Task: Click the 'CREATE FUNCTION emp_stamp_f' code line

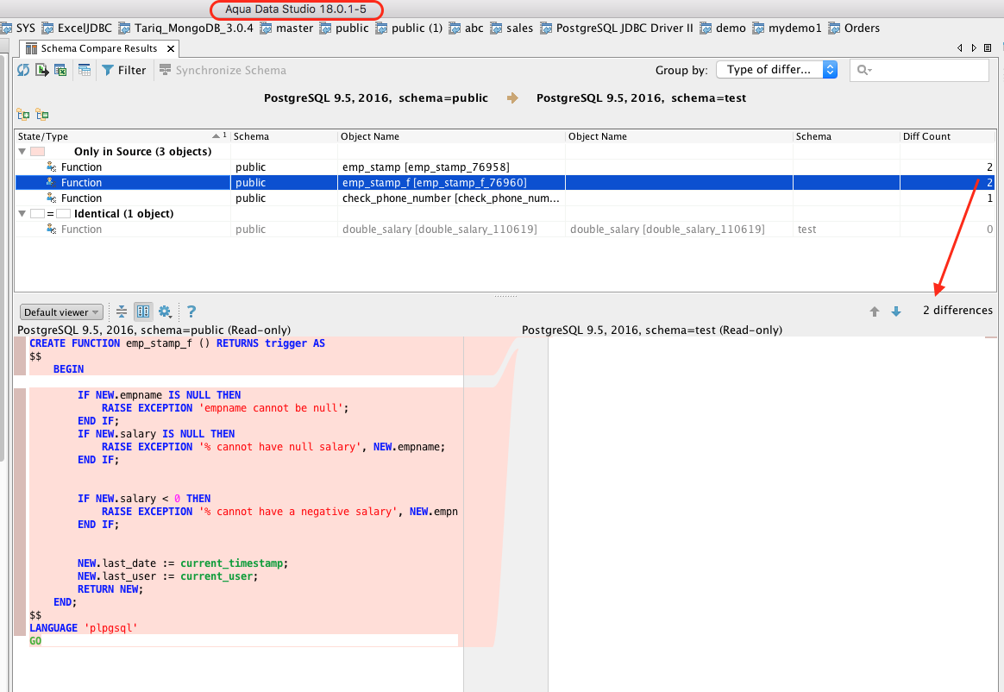Action: pos(177,343)
